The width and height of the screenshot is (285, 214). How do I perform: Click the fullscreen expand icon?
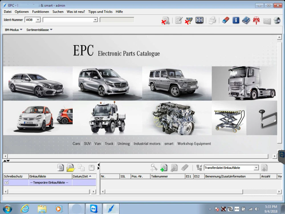point(199,20)
